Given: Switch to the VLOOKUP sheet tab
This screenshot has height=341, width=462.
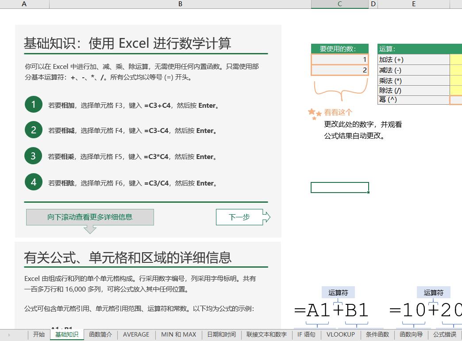Looking at the screenshot, I should 340,334.
